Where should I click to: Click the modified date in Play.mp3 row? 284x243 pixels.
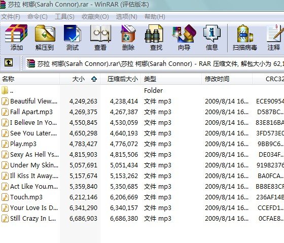(227, 144)
